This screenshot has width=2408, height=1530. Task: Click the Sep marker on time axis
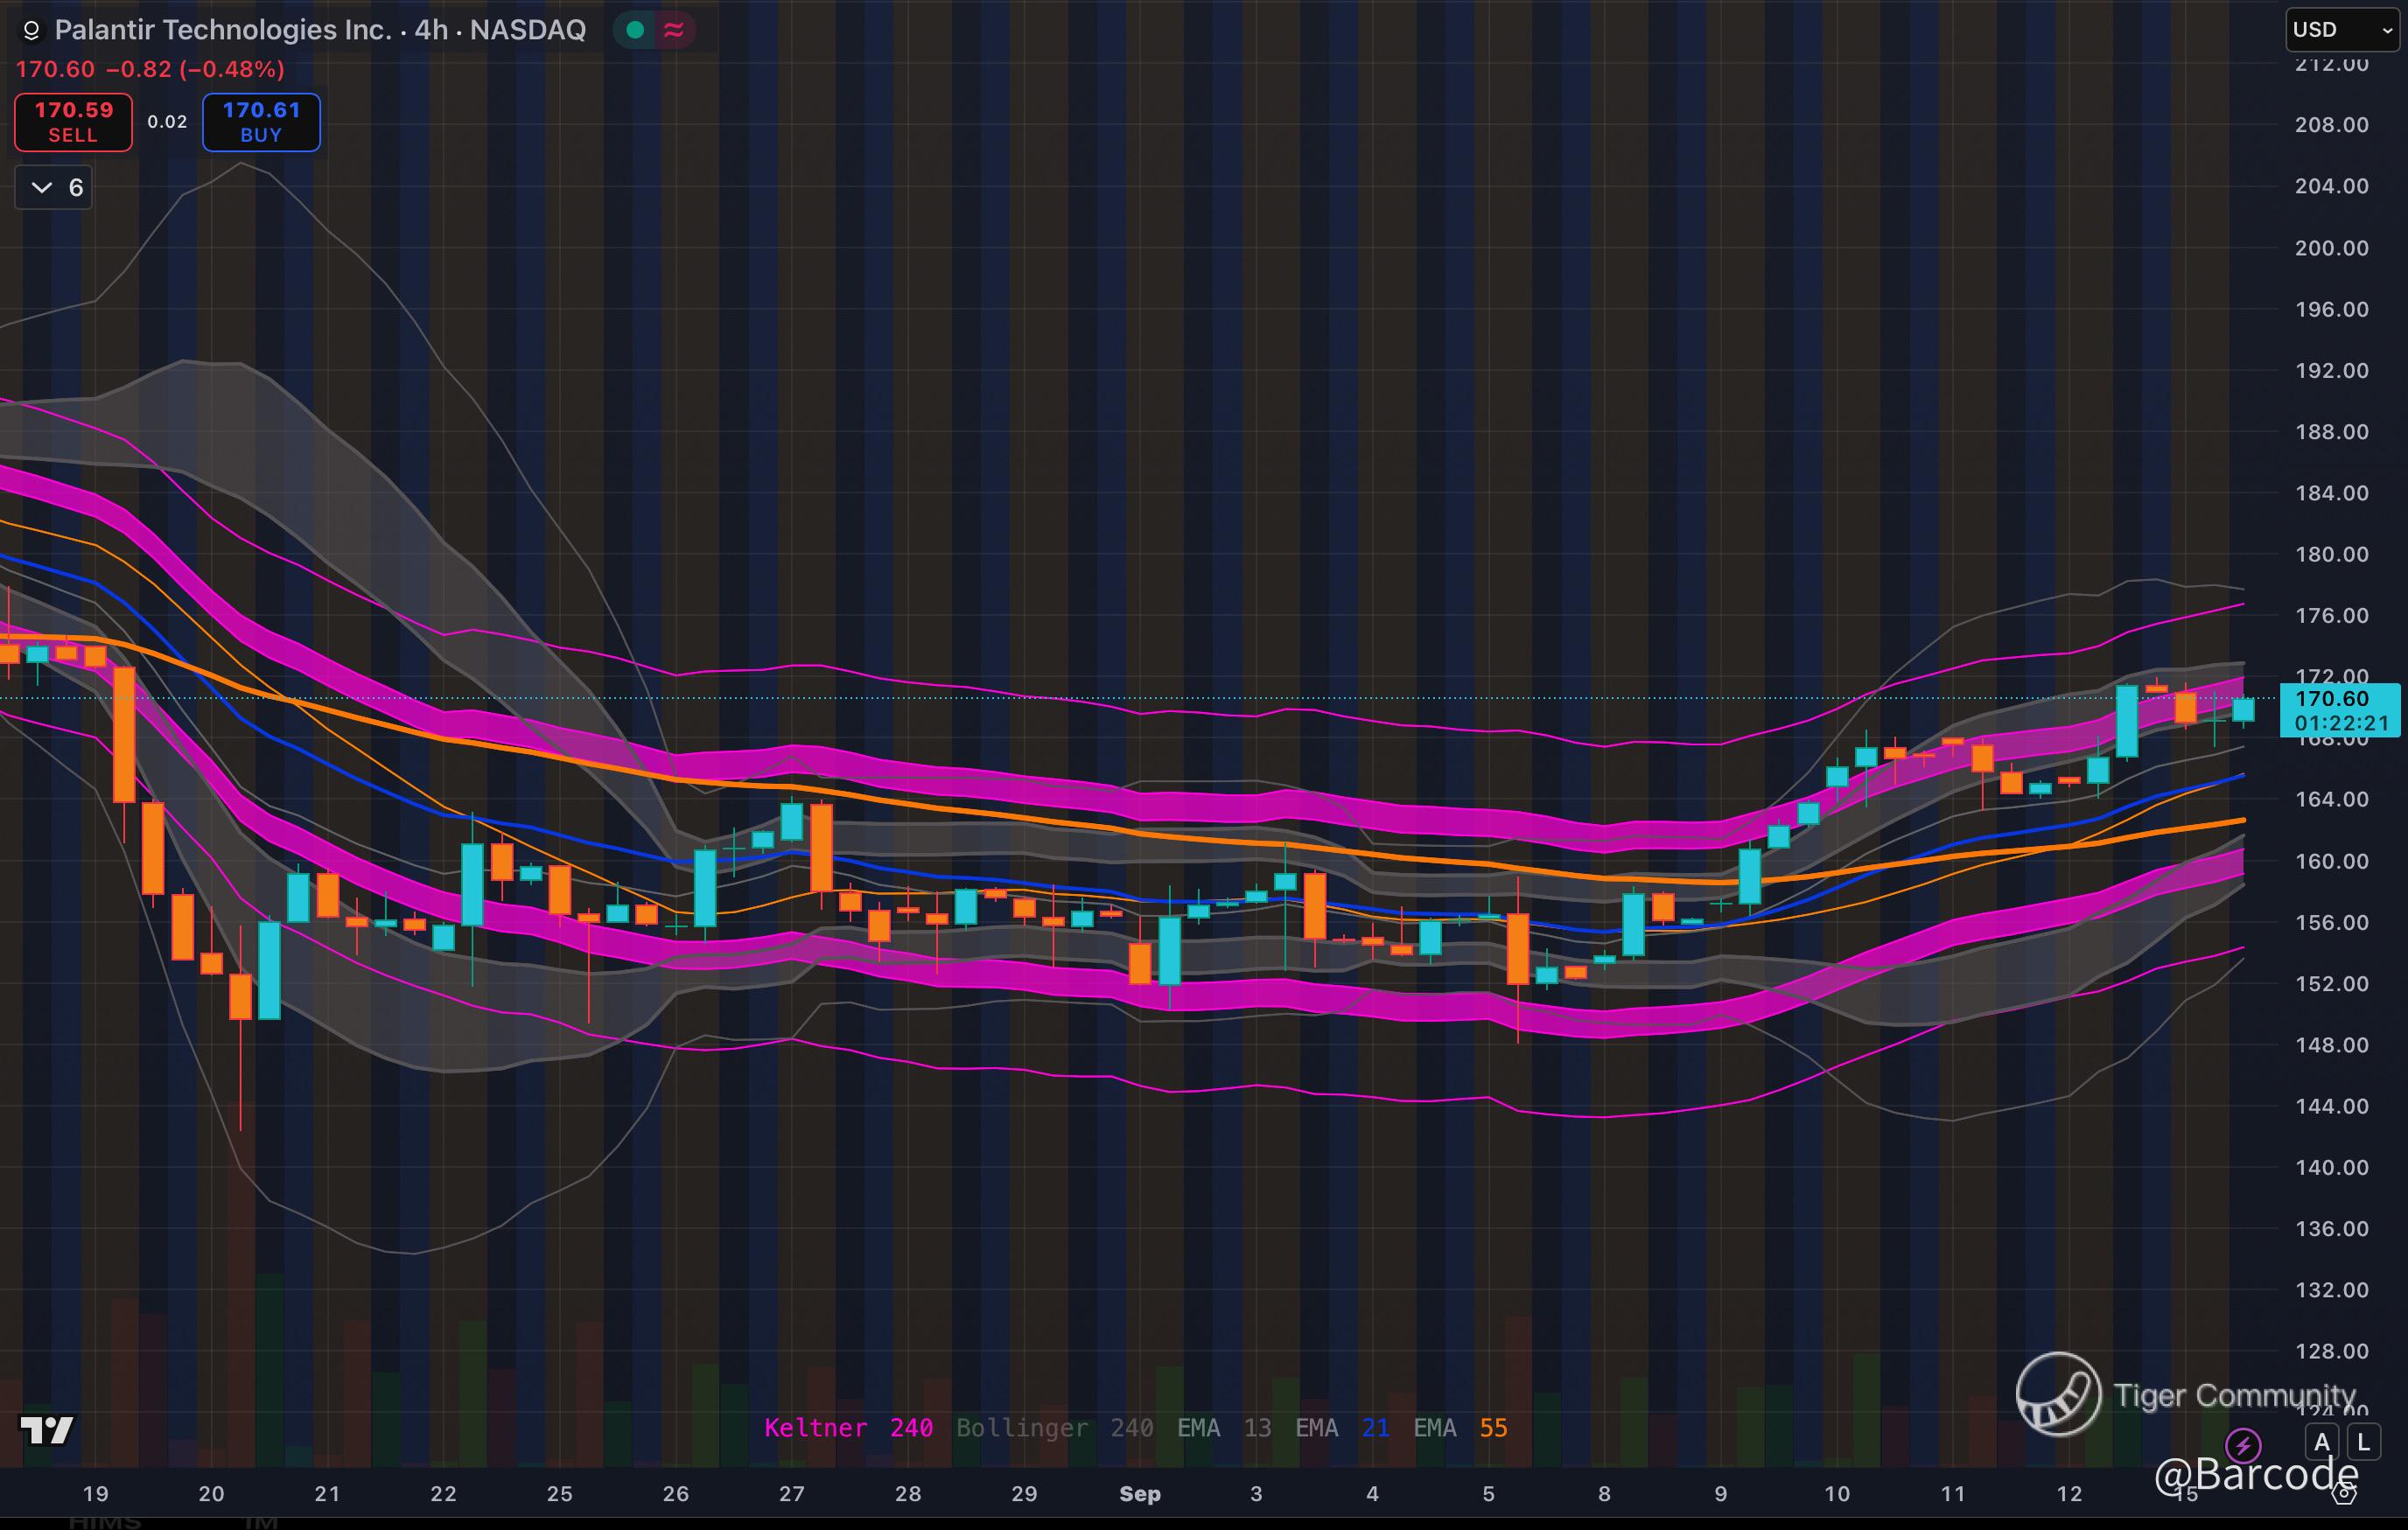(1139, 1494)
